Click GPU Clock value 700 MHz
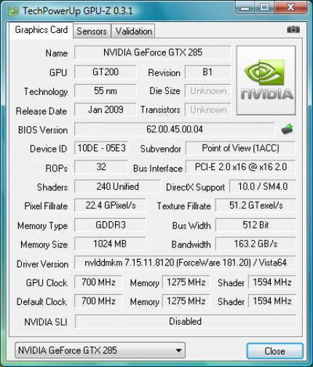Viewport: 313px width, 367px height. (98, 282)
